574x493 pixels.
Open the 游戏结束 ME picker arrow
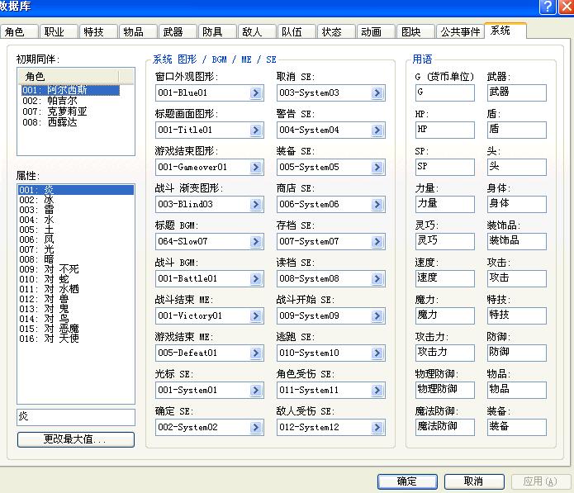coord(256,353)
